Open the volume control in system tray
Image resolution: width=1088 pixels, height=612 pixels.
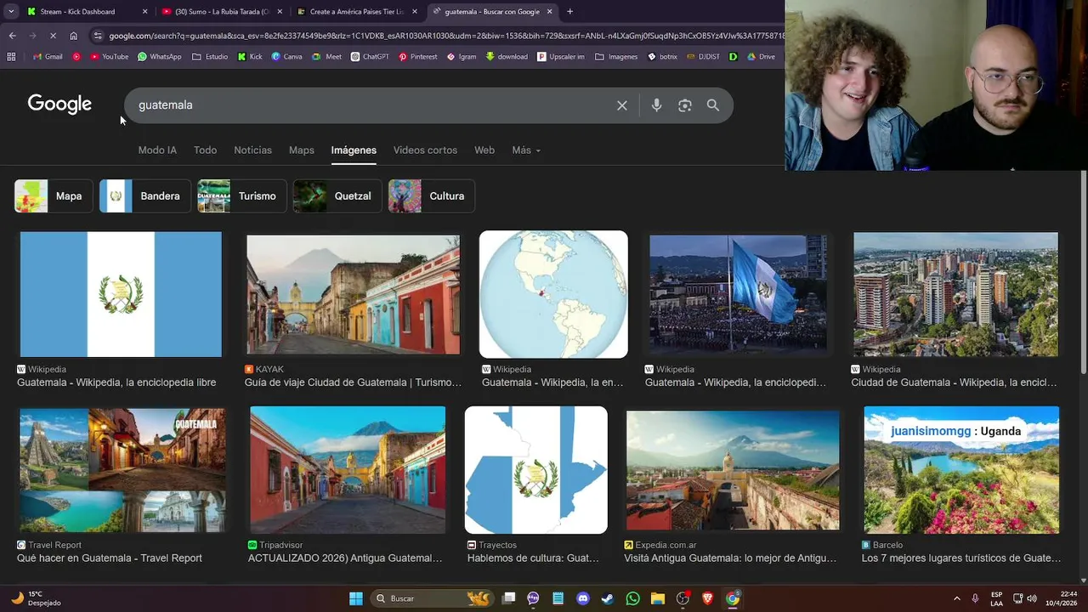(1032, 598)
